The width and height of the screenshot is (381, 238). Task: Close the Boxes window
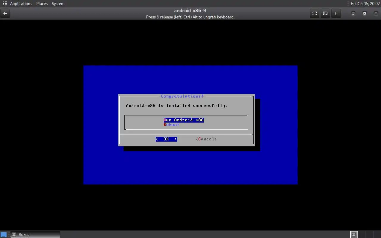pos(376,13)
